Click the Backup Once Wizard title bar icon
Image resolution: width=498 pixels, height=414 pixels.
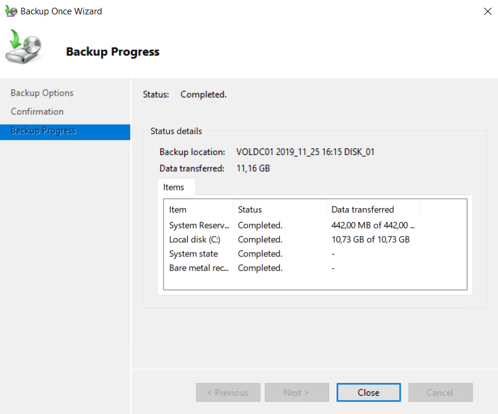coord(11,11)
